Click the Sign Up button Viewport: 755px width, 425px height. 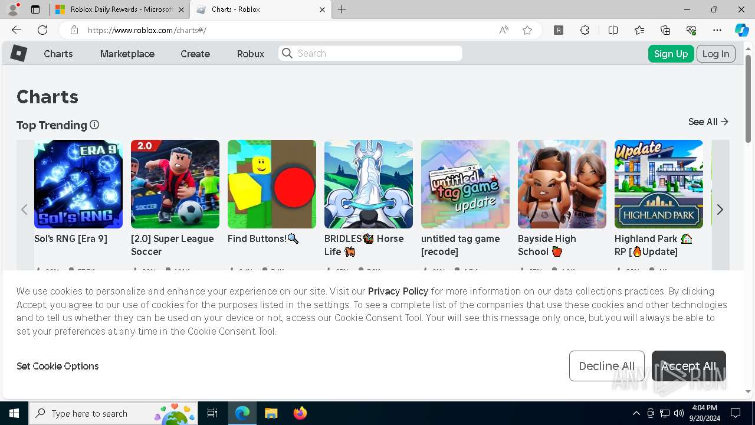671,54
